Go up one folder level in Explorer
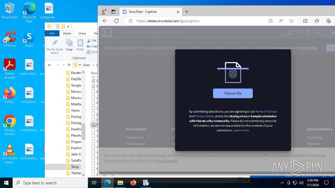Image resolution: width=335 pixels, height=188 pixels. 69,65
